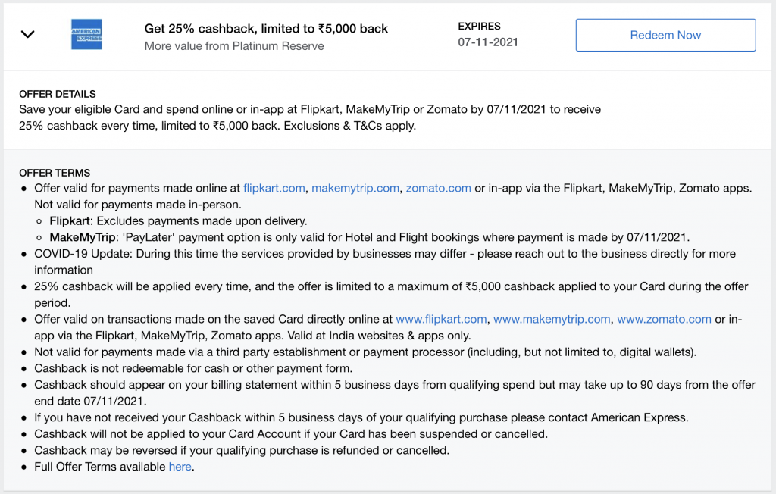The image size is (776, 494).
Task: Open the flipkart.com link in offer terms
Action: tap(274, 188)
